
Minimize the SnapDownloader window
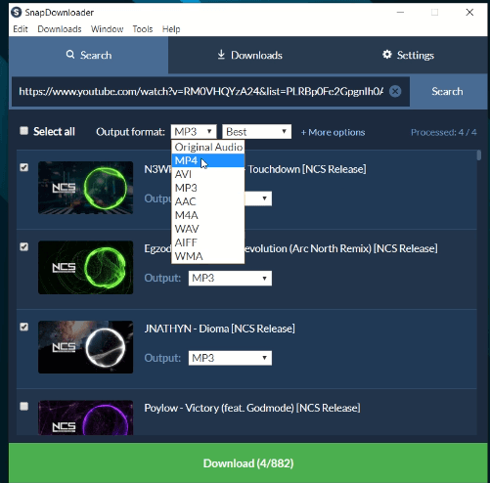click(400, 13)
